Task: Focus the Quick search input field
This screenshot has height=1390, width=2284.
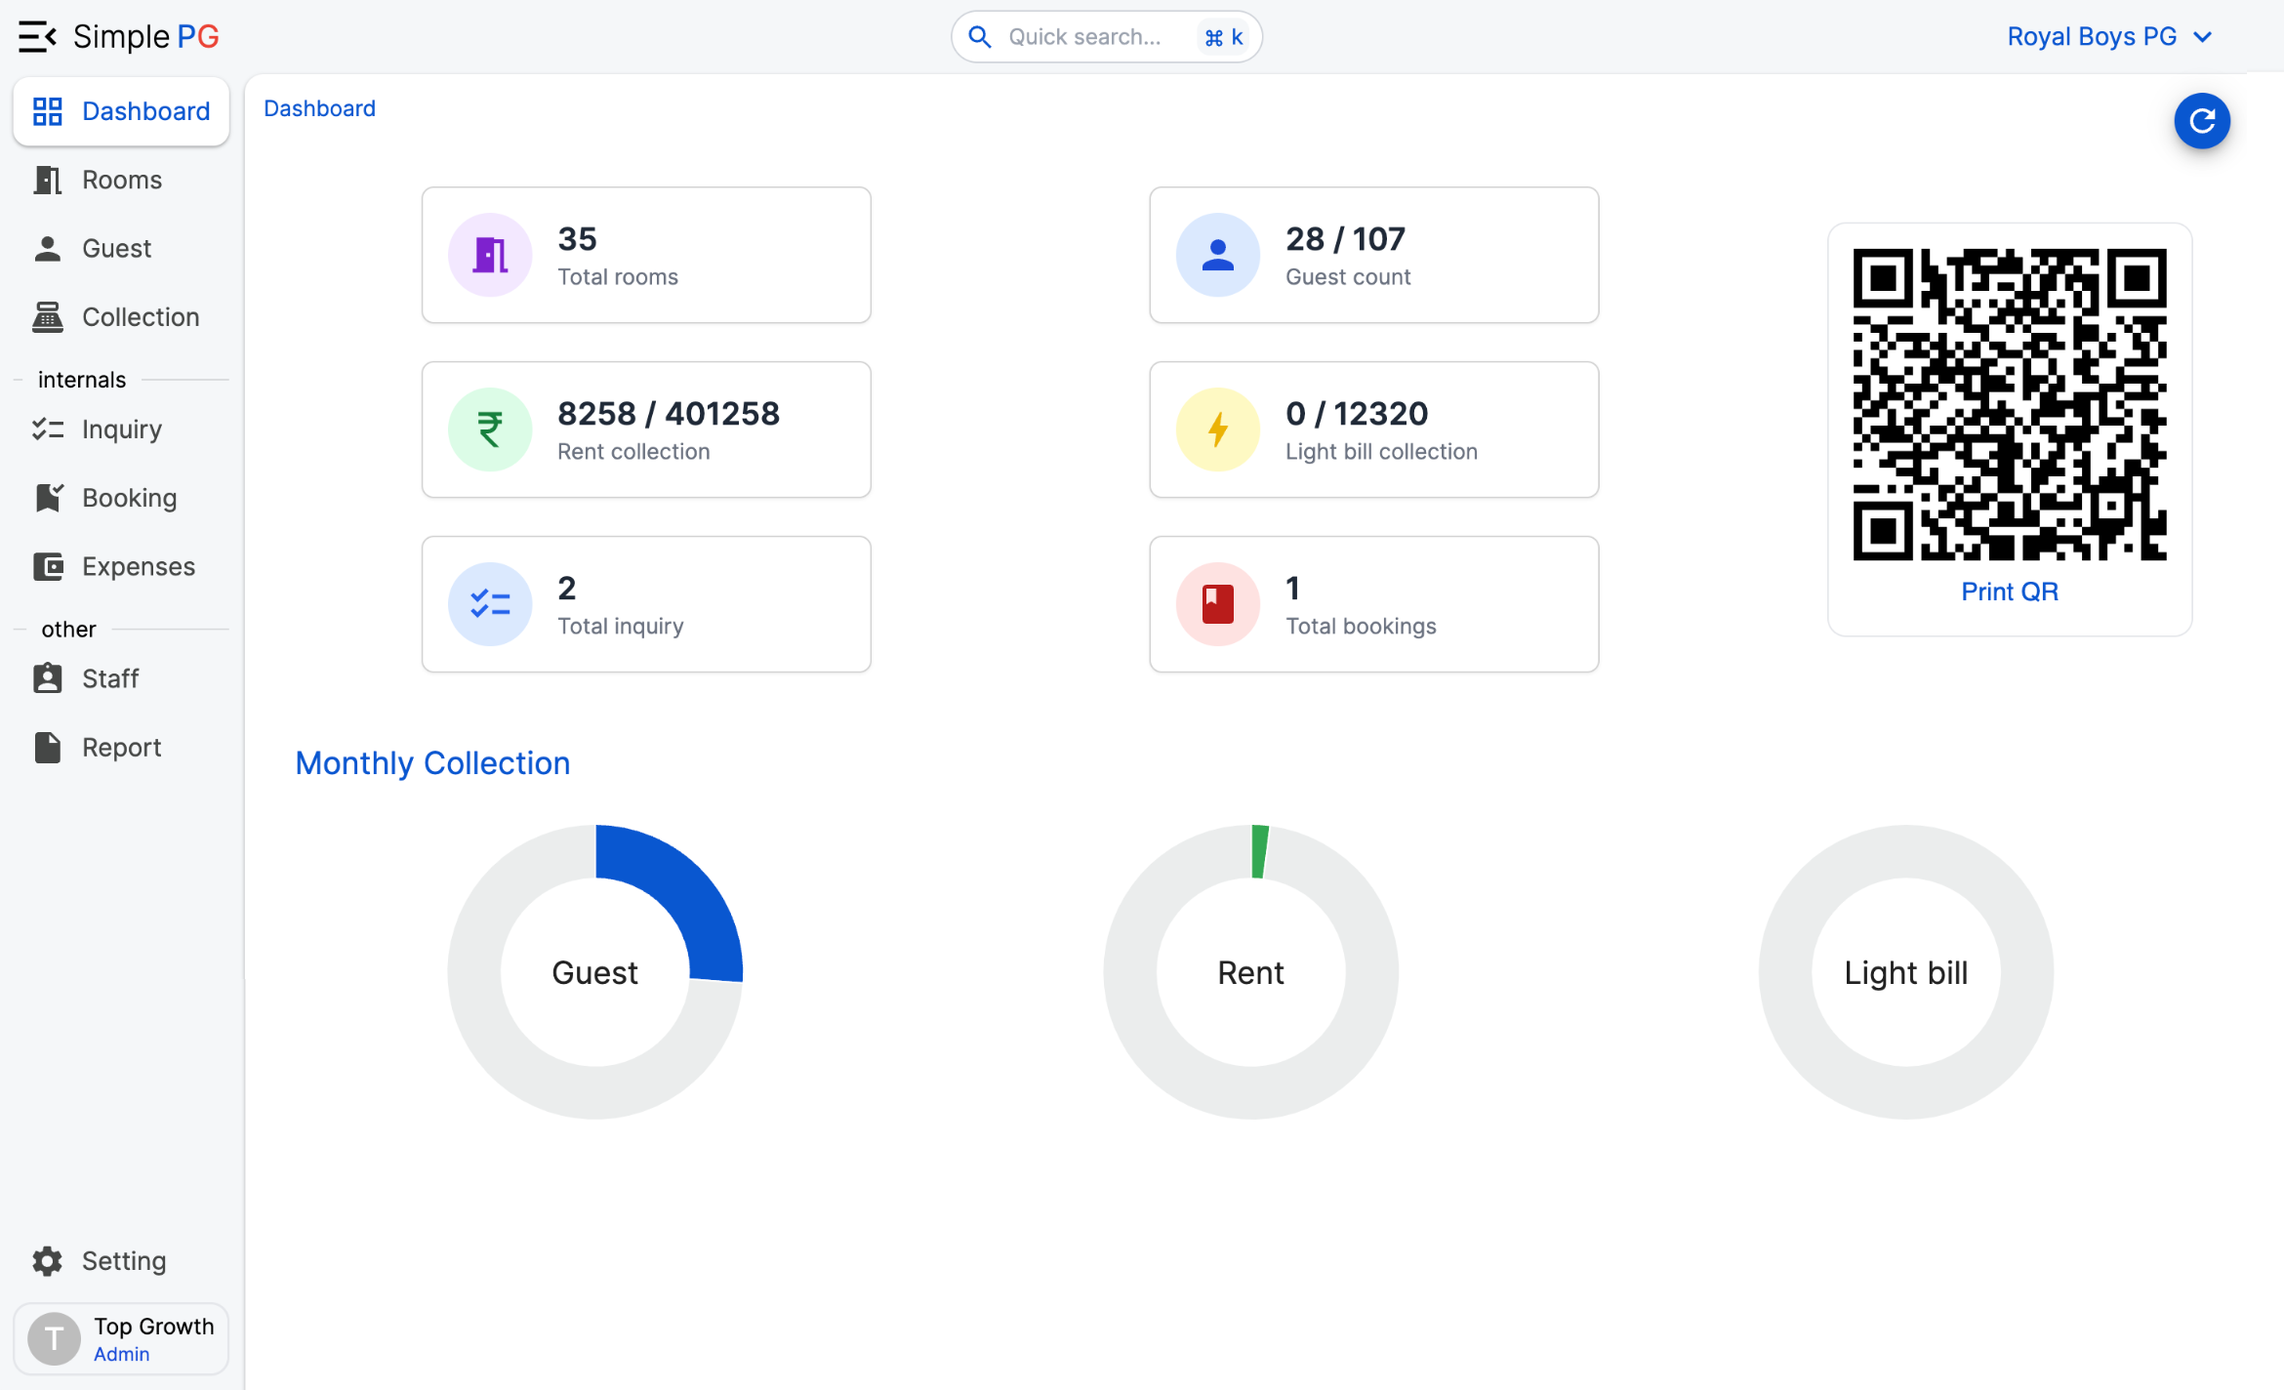Action: pos(1083,37)
